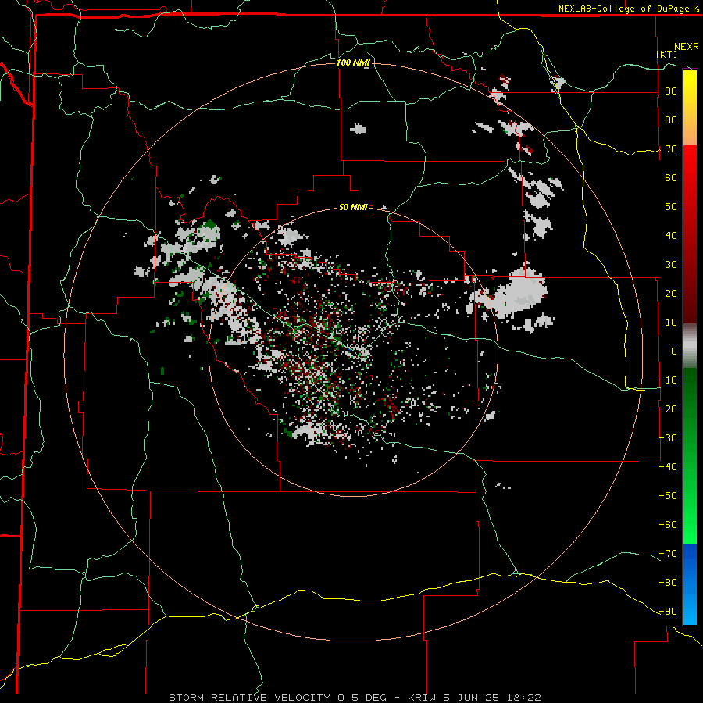The height and width of the screenshot is (703, 703).
Task: Click the 60 value on color scale
Action: pyautogui.click(x=671, y=178)
